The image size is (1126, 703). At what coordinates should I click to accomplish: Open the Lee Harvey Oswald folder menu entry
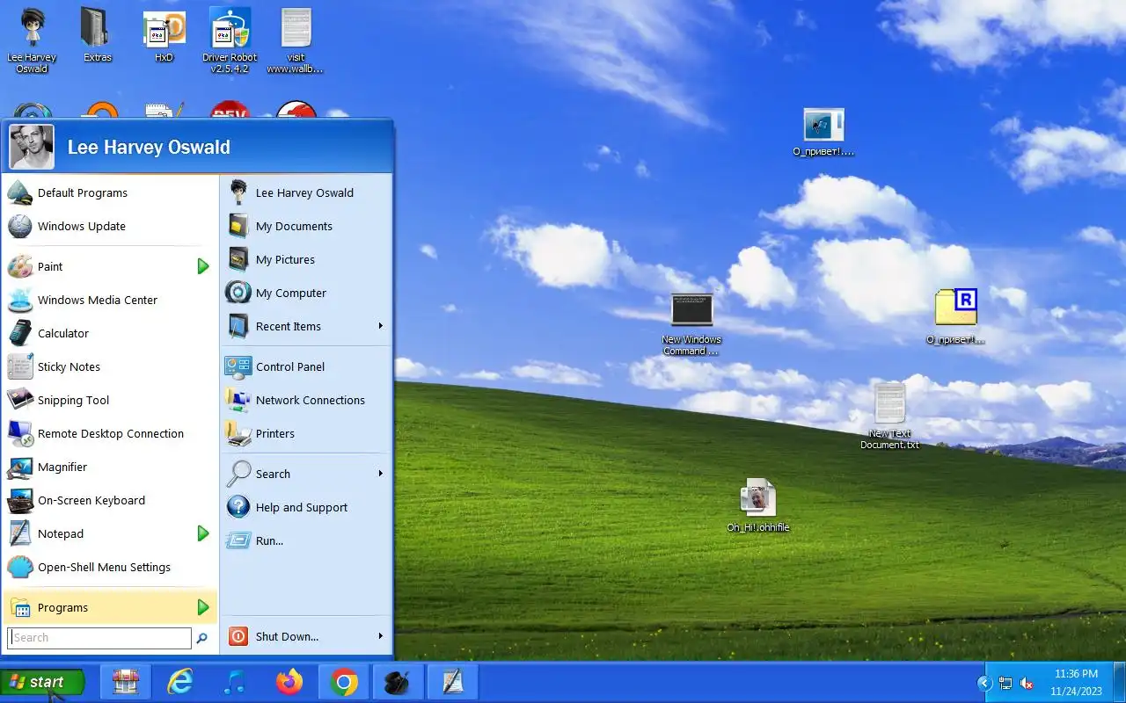(305, 192)
